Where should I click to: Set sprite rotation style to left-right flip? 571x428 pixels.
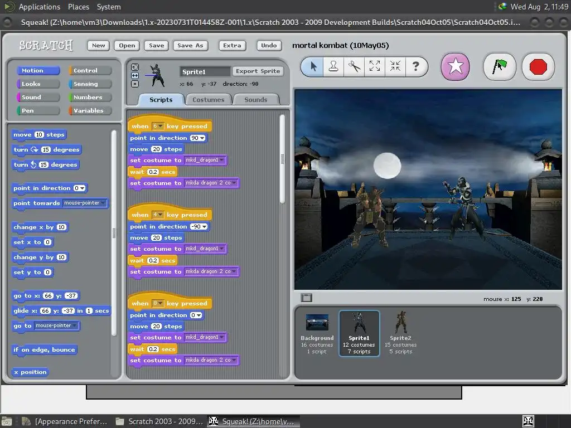[x=135, y=75]
